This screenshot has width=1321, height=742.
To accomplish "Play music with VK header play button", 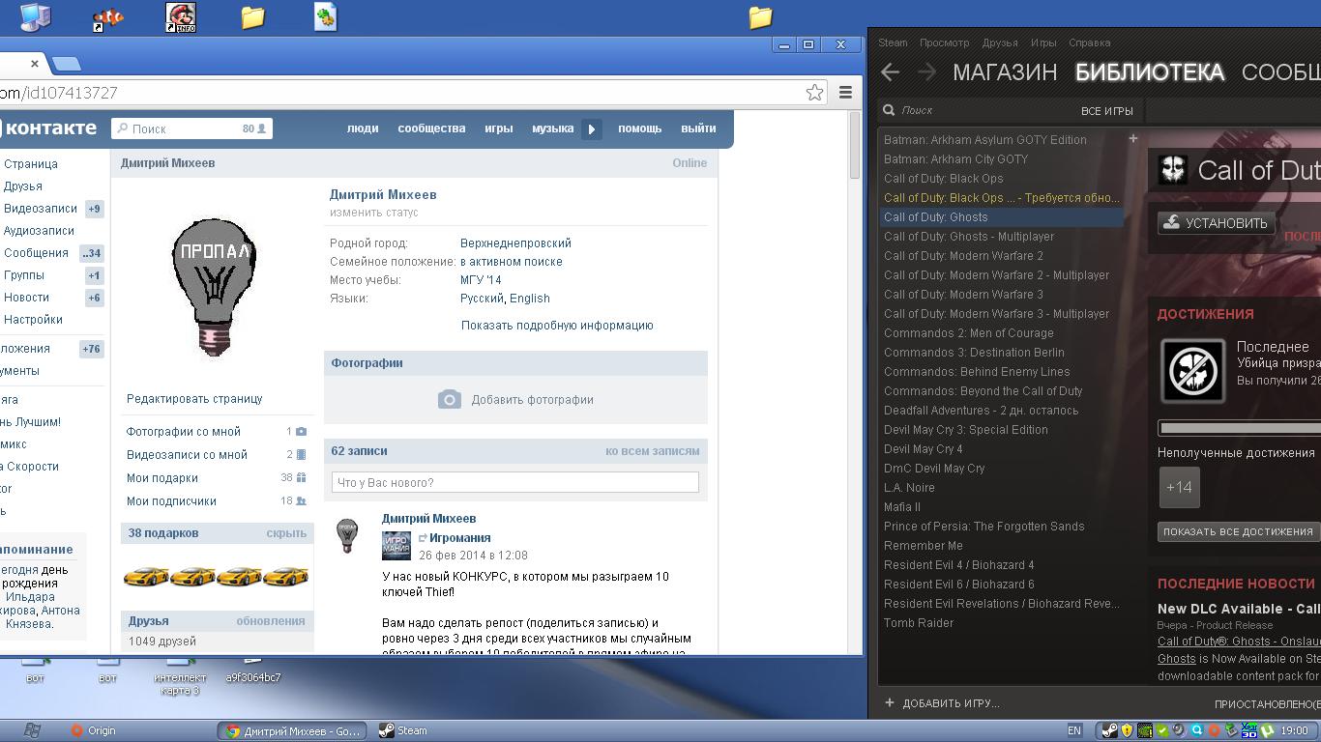I will 592,128.
